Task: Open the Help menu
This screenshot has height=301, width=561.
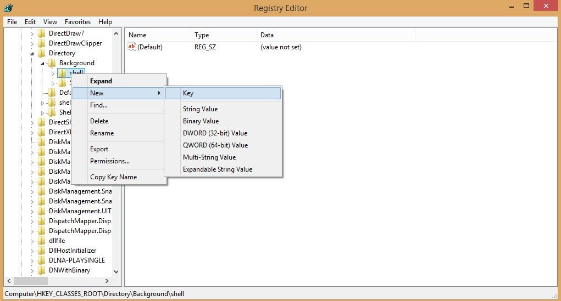Action: pyautogui.click(x=105, y=22)
